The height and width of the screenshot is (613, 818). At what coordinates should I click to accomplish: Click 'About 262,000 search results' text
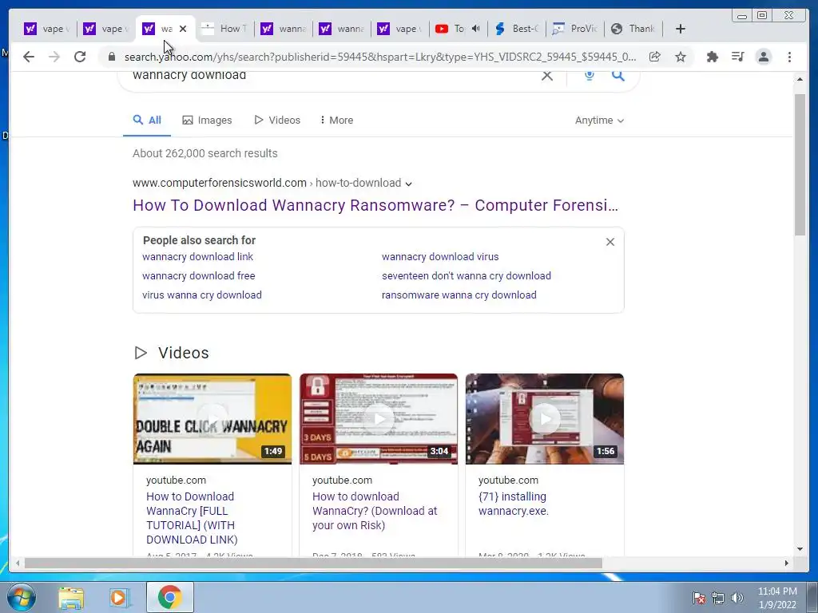coord(205,153)
